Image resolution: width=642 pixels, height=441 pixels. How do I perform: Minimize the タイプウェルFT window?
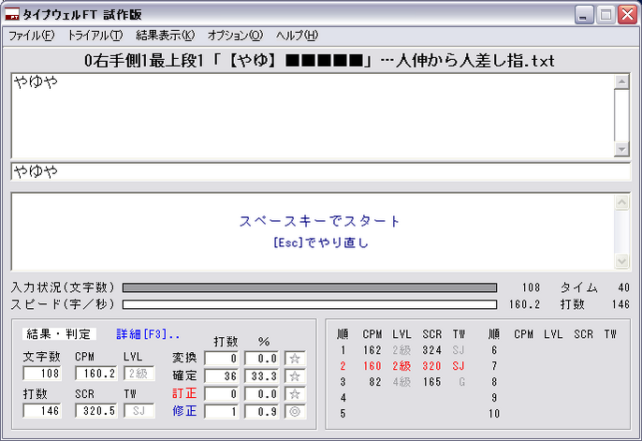point(584,15)
